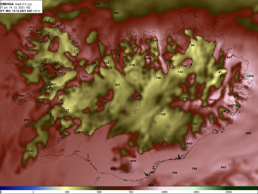This screenshot has width=258, height=194.
Task: Click the legend label 1001
Action: click(x=196, y=192)
